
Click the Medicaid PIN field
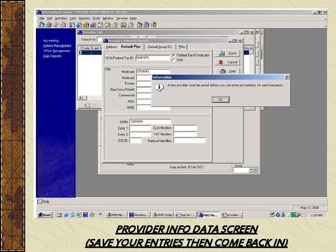coord(144,77)
